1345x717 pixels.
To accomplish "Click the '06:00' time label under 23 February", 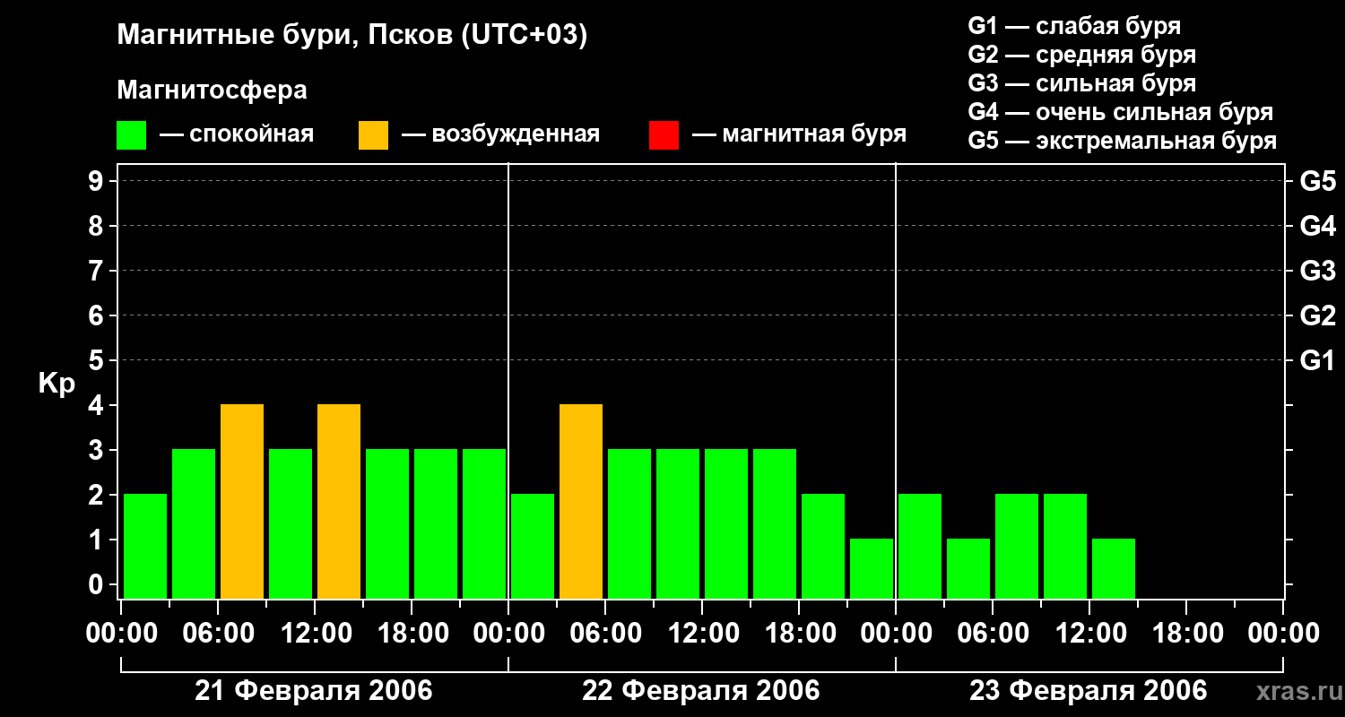I will [993, 634].
